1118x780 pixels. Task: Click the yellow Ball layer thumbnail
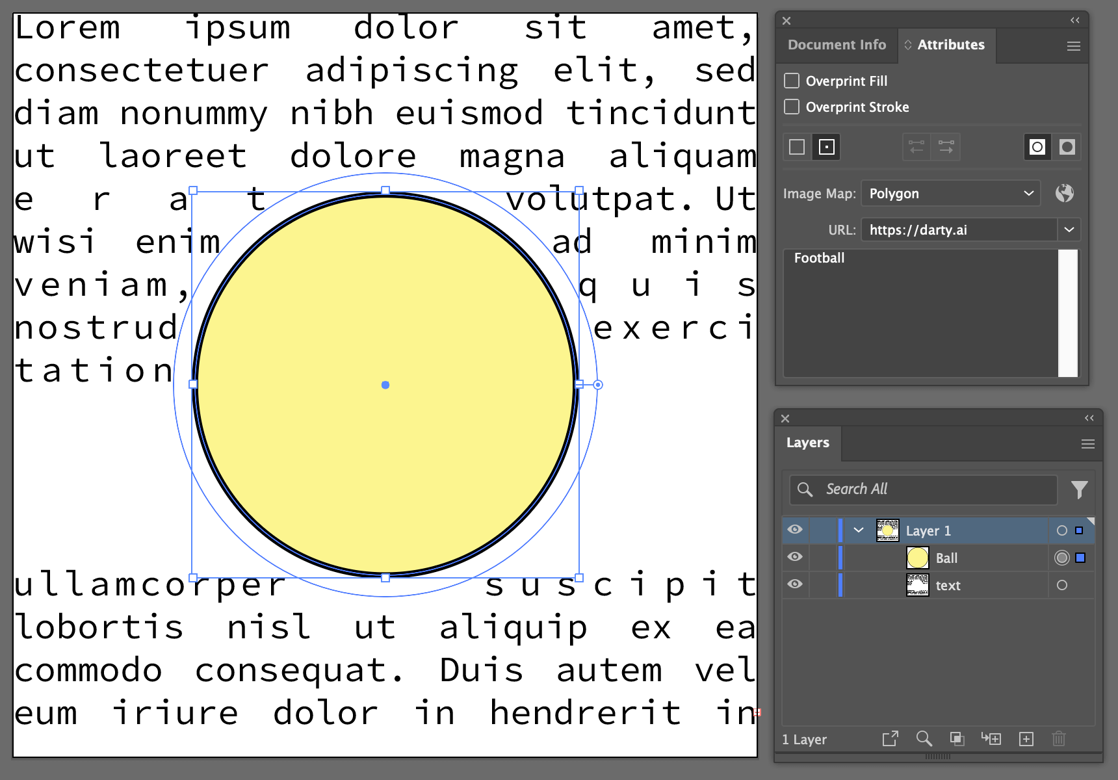[x=917, y=558]
